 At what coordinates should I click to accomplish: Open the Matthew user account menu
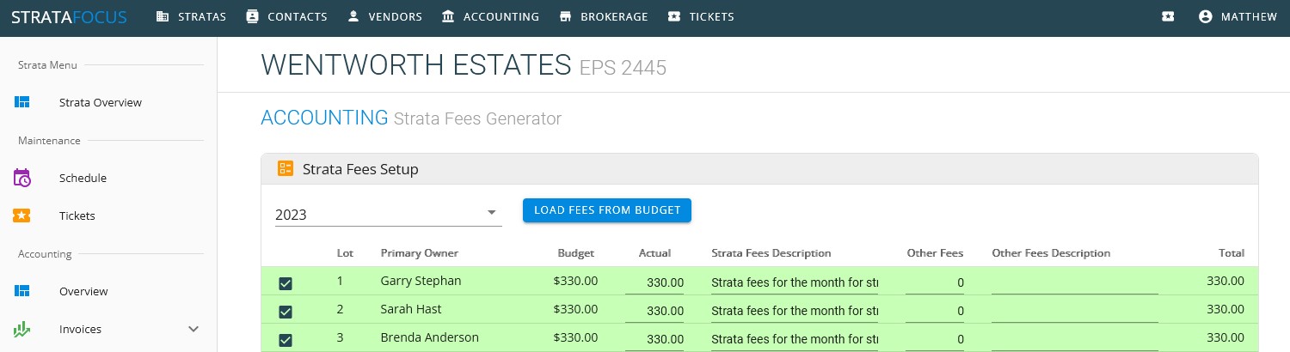(x=1238, y=17)
